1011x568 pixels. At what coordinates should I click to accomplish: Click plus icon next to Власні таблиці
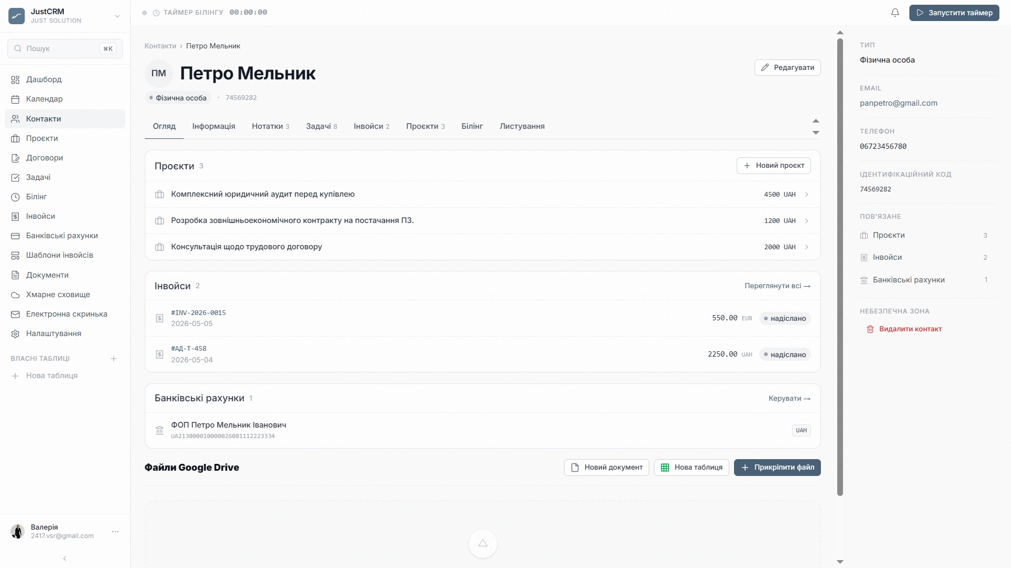(113, 359)
